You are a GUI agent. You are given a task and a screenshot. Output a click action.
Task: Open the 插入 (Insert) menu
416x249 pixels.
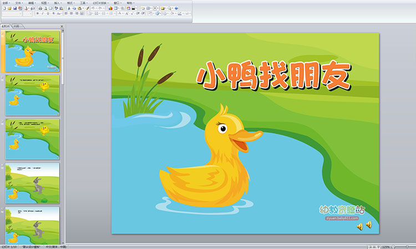[57, 3]
